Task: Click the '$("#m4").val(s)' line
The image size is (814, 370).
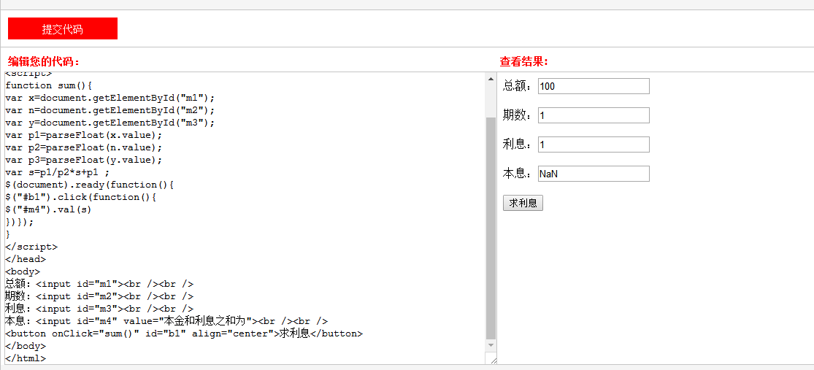Action: [49, 209]
